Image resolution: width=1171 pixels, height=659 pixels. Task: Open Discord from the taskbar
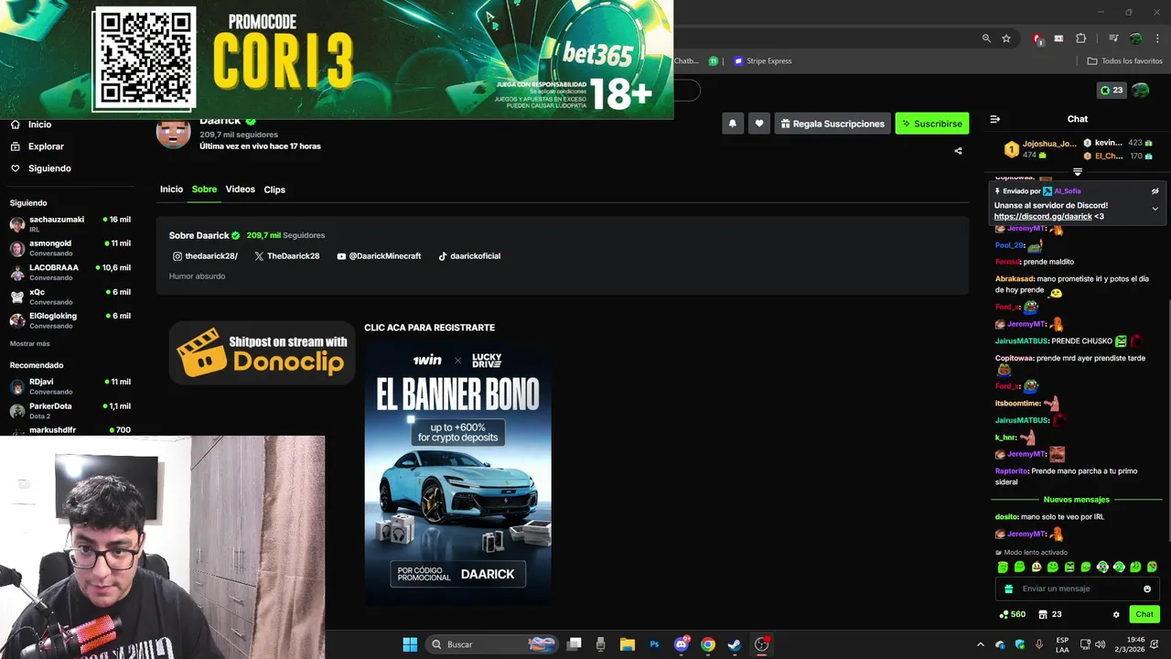(682, 644)
